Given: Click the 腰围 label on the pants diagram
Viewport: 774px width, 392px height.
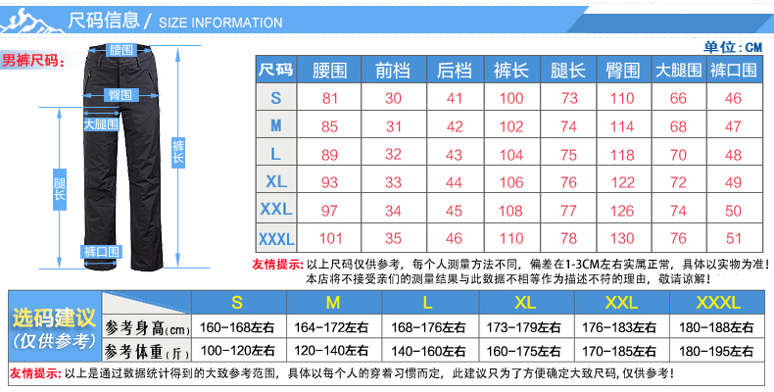Looking at the screenshot, I should (121, 49).
